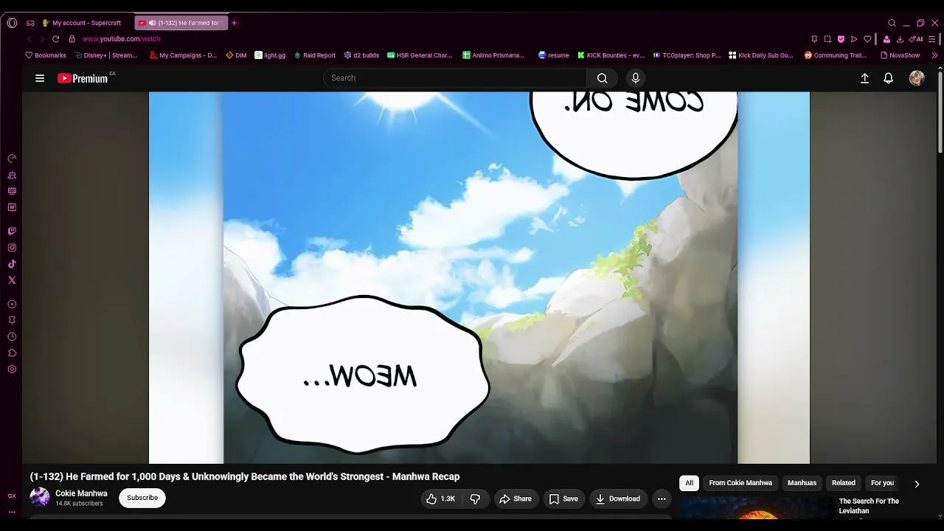Show more bookmarks with the double chevron

click(x=934, y=55)
